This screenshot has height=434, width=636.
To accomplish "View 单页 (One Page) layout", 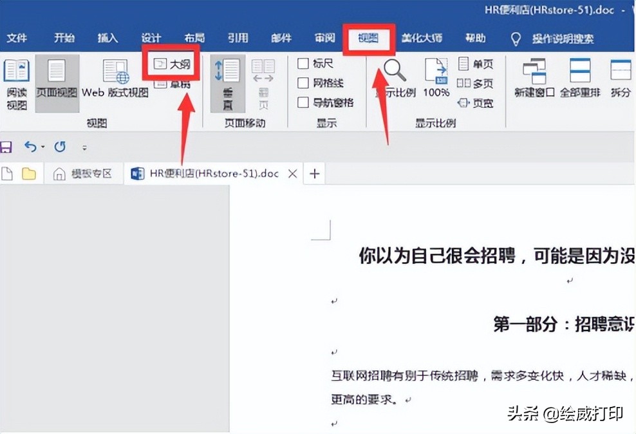I will pyautogui.click(x=476, y=63).
